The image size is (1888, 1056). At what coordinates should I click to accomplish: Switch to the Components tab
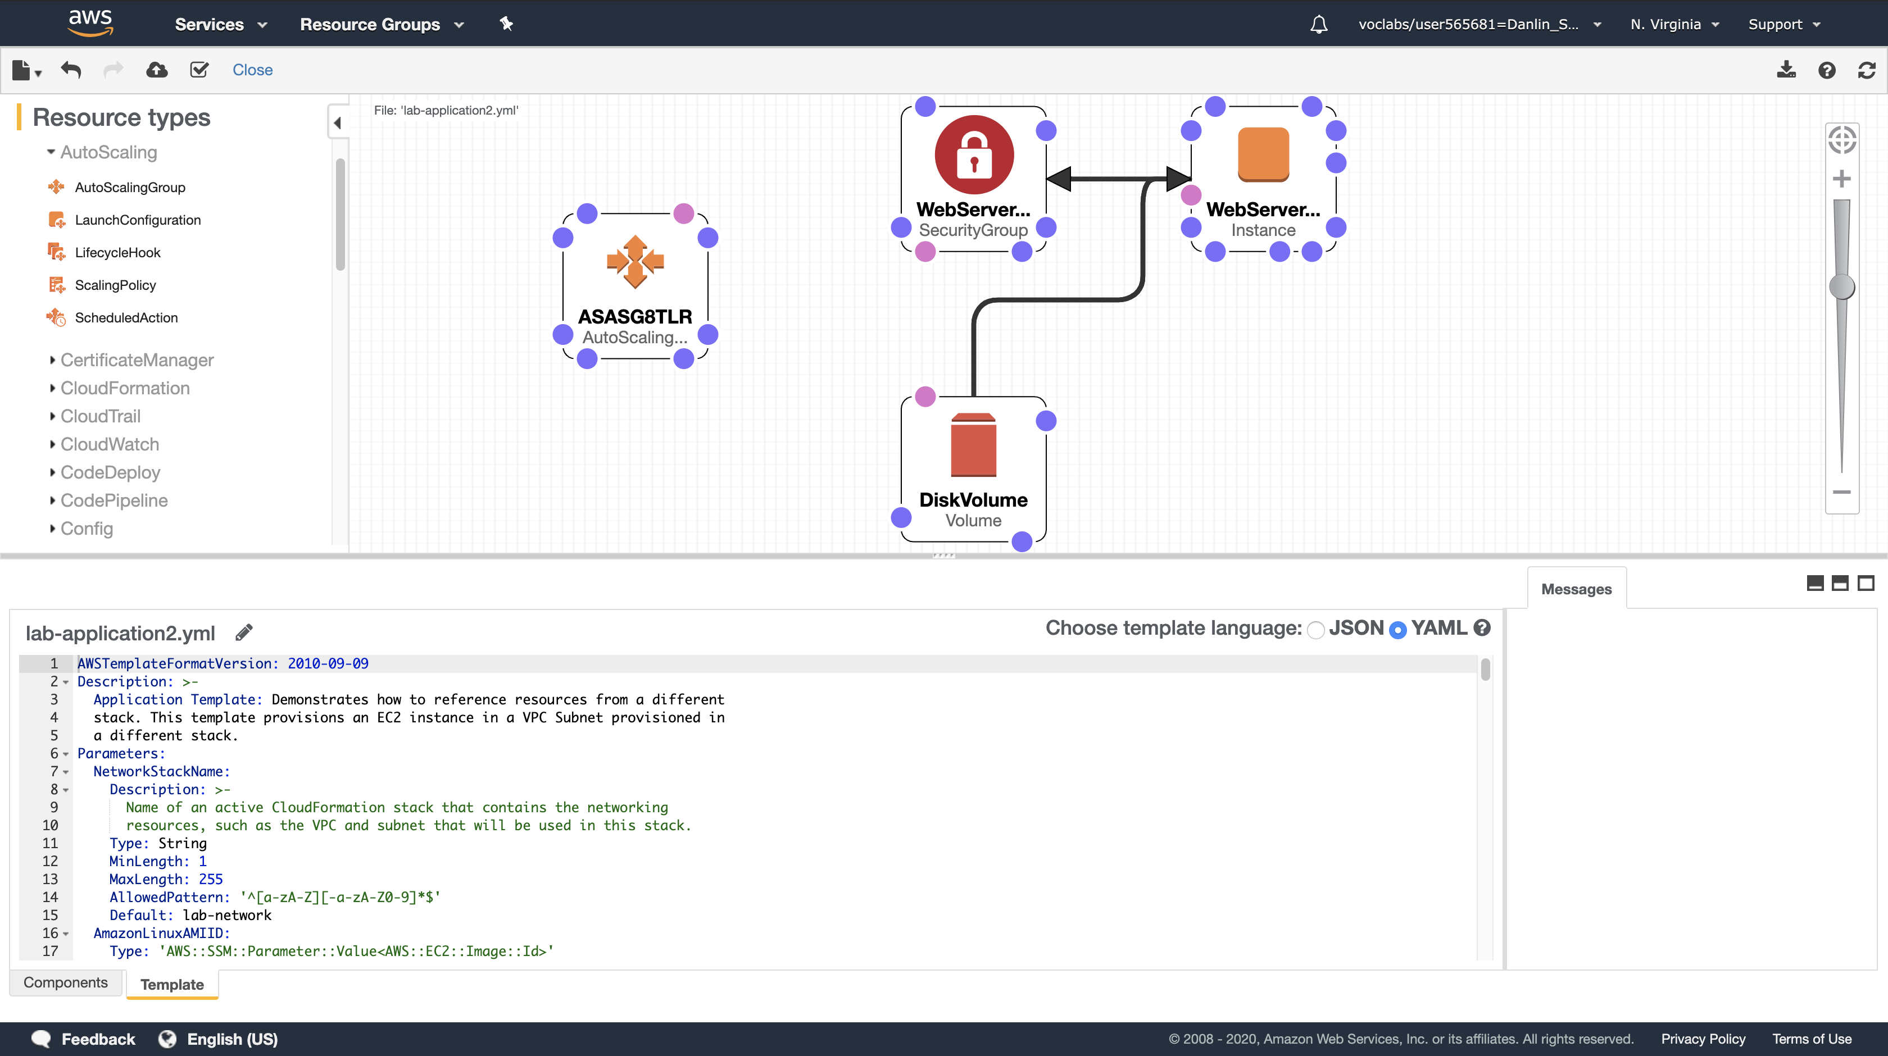point(65,982)
